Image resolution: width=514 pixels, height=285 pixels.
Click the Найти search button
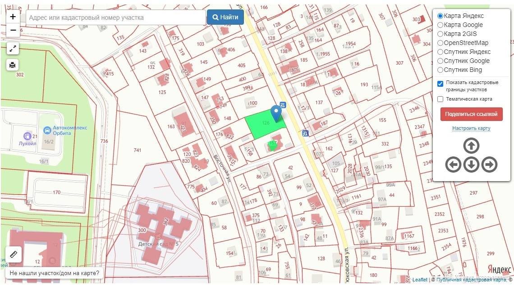(x=225, y=18)
